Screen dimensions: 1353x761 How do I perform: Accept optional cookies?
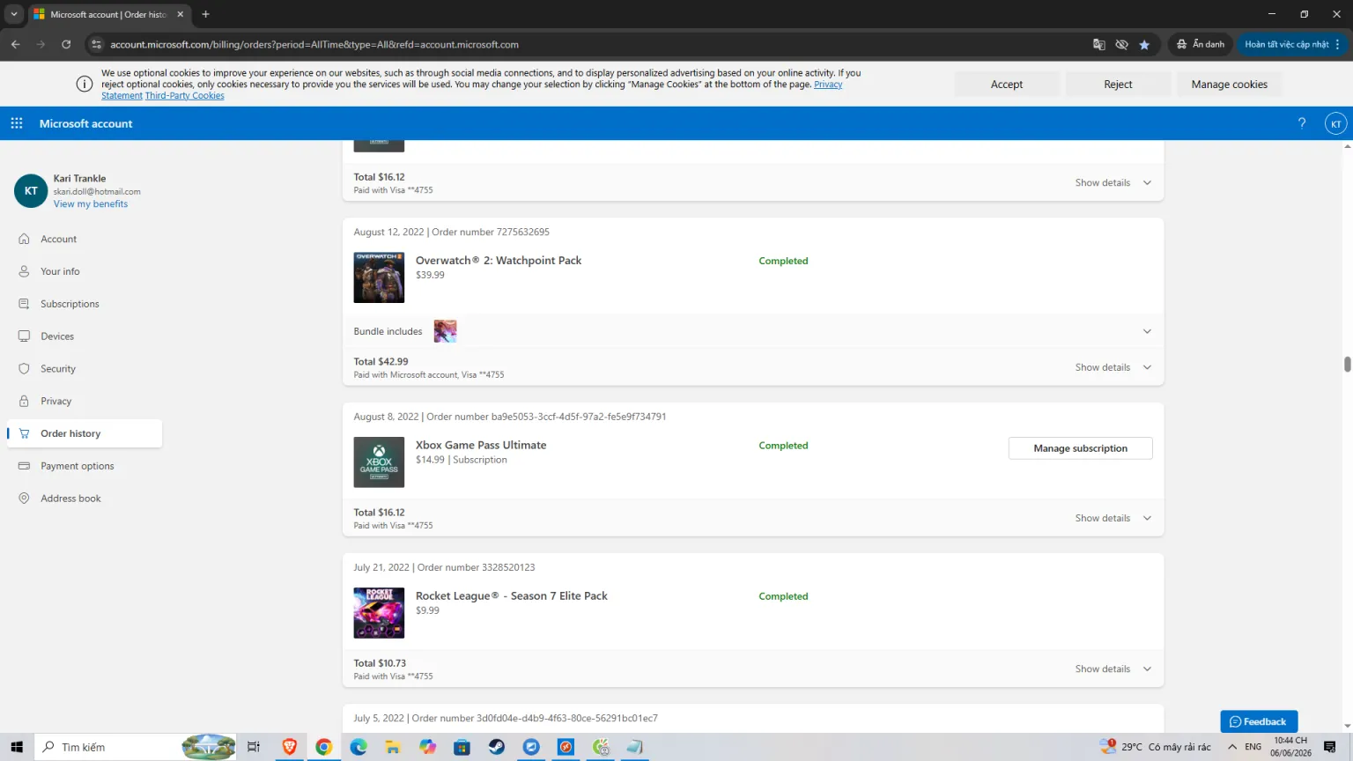point(1007,85)
